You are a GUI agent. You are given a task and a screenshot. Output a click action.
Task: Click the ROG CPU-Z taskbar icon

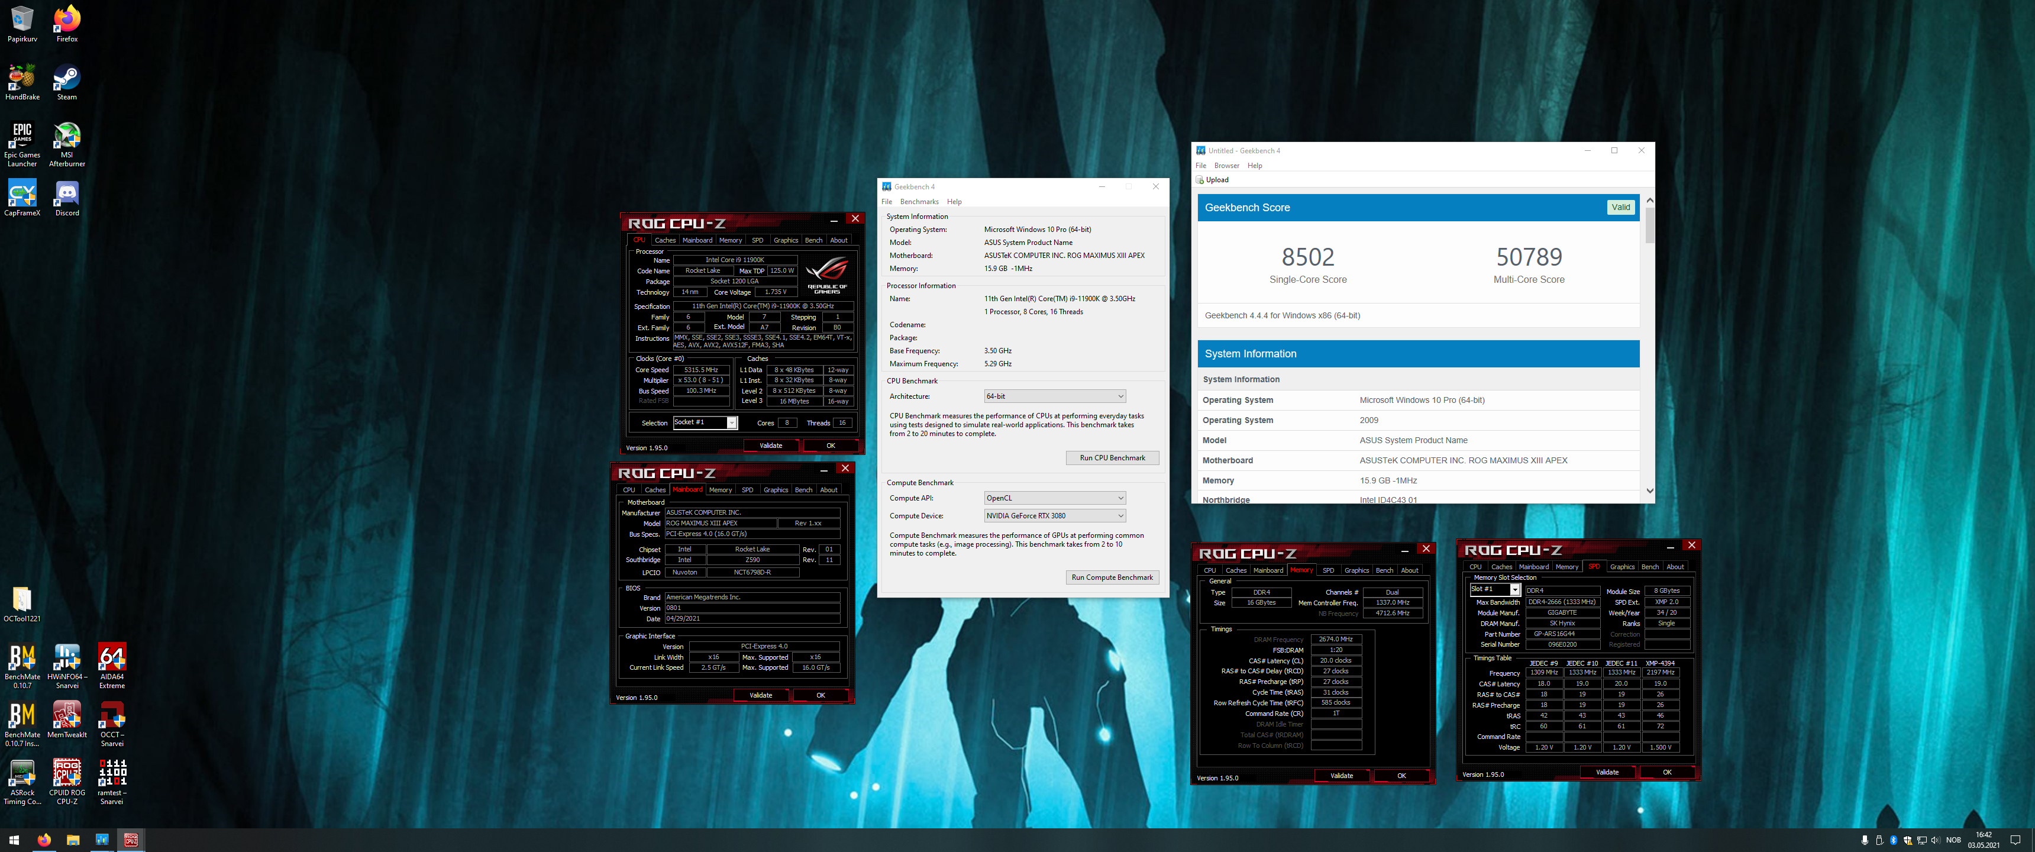(131, 840)
